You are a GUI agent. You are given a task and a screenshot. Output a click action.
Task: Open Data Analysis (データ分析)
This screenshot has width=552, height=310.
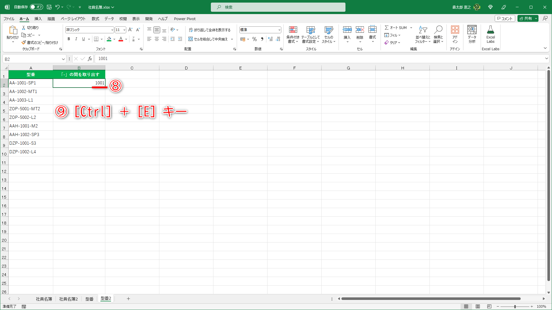472,34
